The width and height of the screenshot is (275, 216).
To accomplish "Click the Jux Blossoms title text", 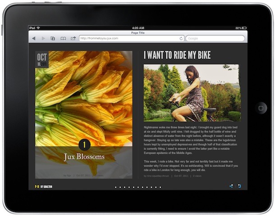I will [x=84, y=157].
